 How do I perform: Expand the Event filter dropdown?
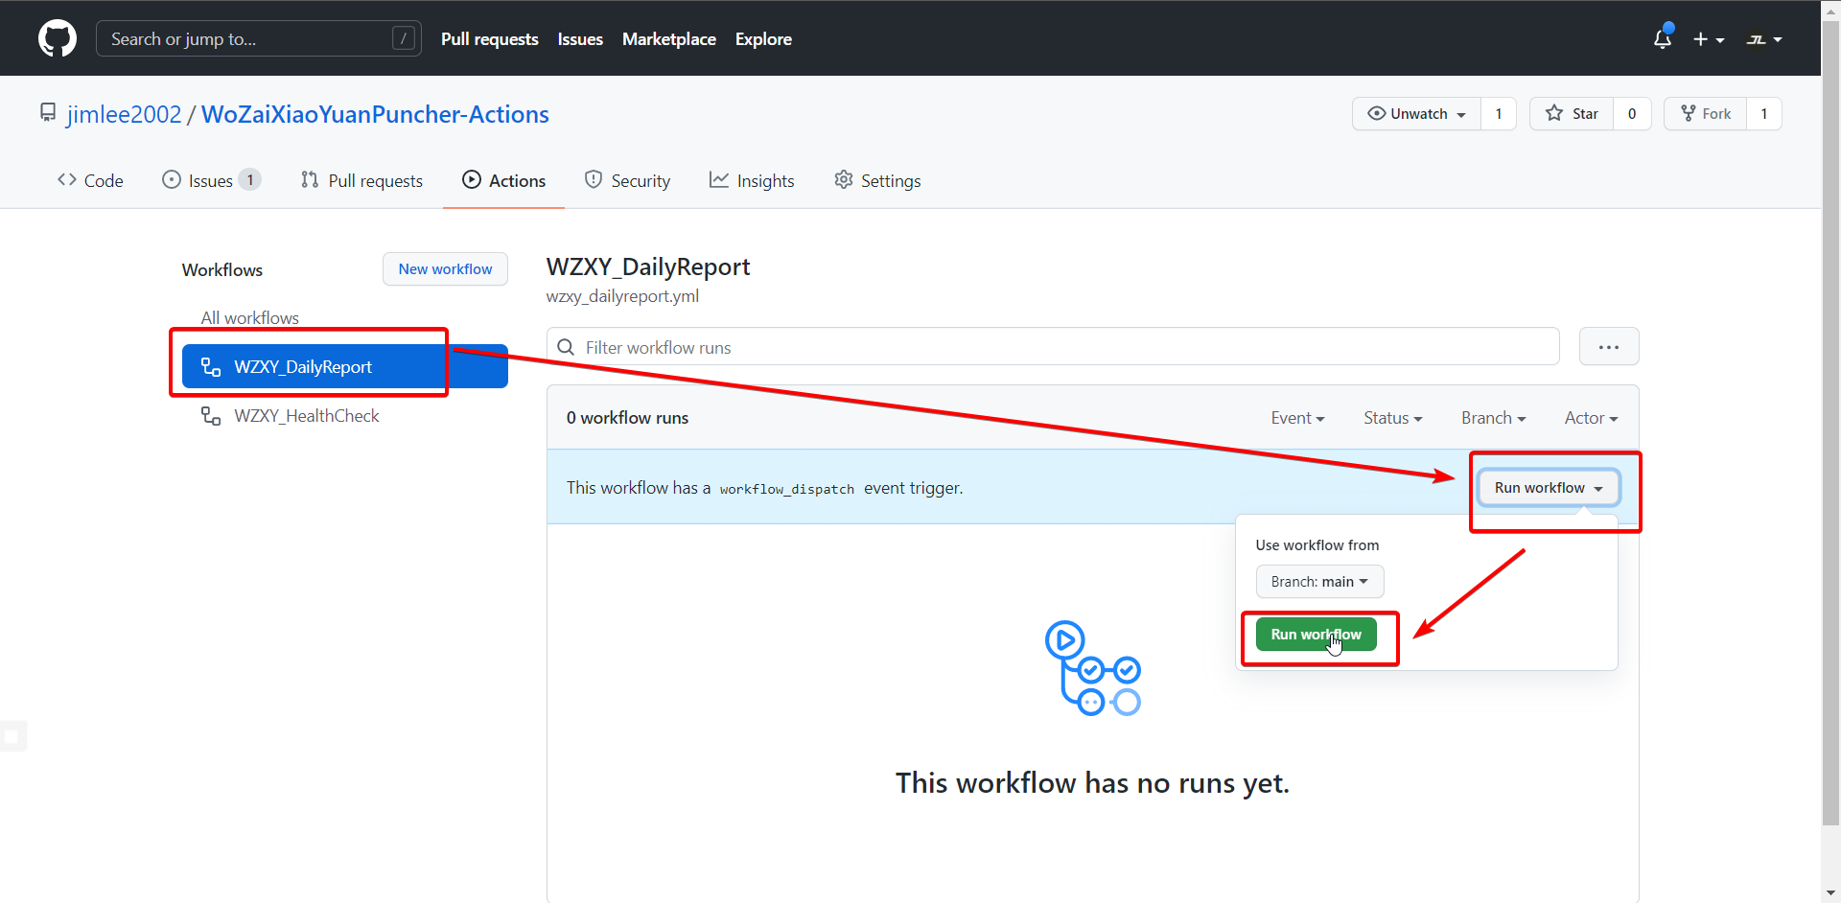click(1297, 418)
